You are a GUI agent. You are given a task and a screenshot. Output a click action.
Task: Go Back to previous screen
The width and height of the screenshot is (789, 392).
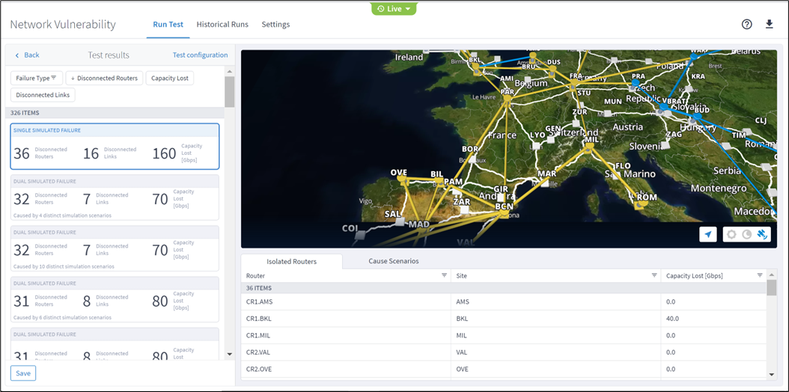27,55
